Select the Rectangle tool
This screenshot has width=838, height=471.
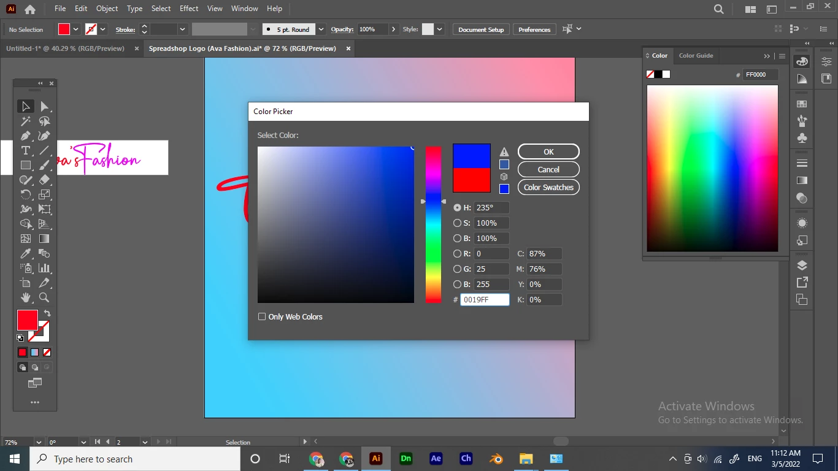click(26, 166)
